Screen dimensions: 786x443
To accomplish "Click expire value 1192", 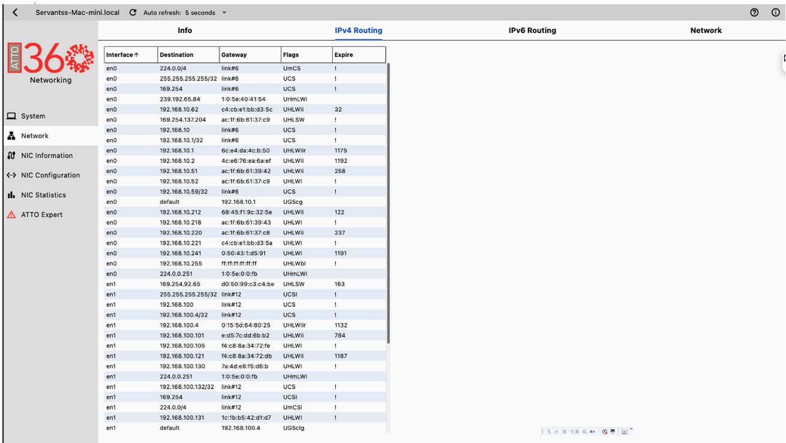I will pyautogui.click(x=341, y=161).
